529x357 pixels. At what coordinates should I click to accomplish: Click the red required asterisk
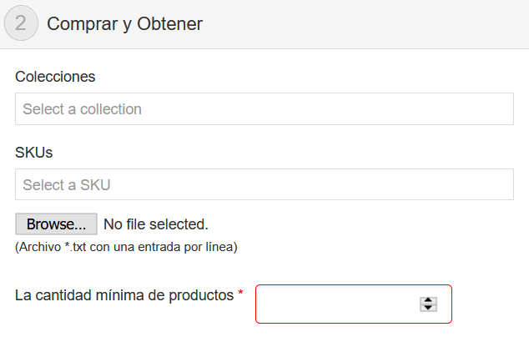click(x=241, y=294)
